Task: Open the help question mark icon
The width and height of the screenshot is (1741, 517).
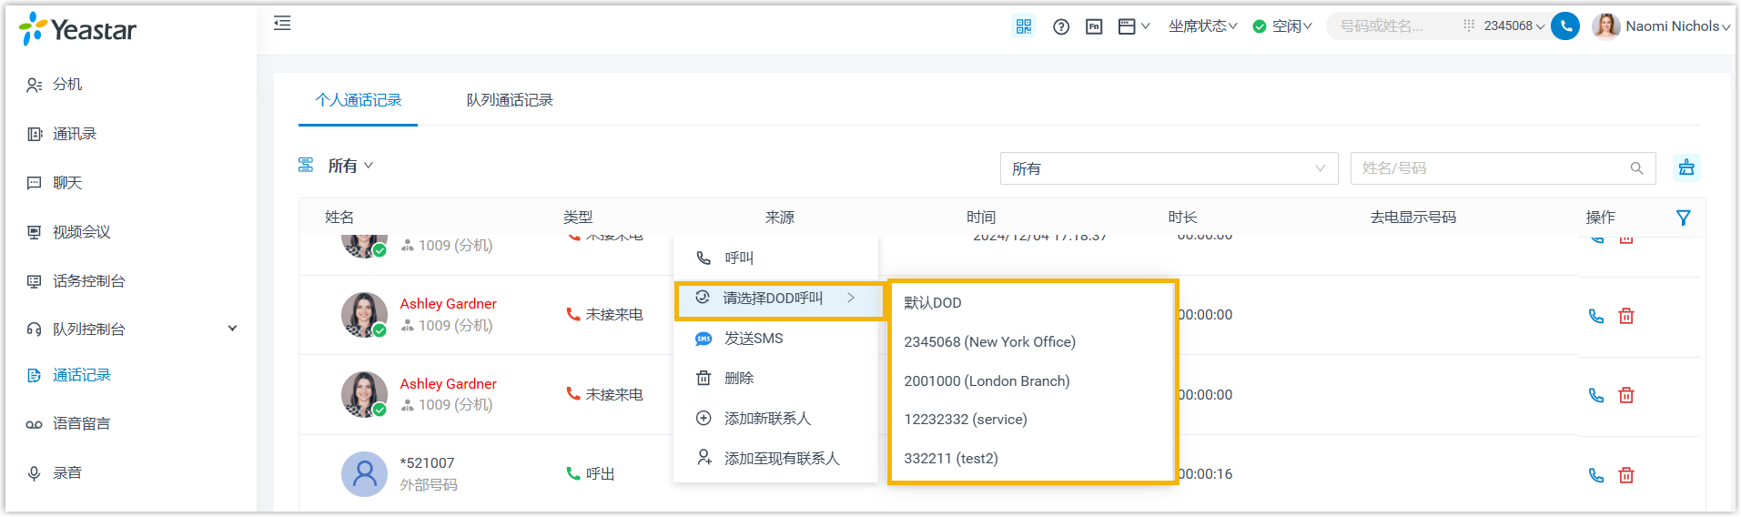Action: pyautogui.click(x=1061, y=26)
